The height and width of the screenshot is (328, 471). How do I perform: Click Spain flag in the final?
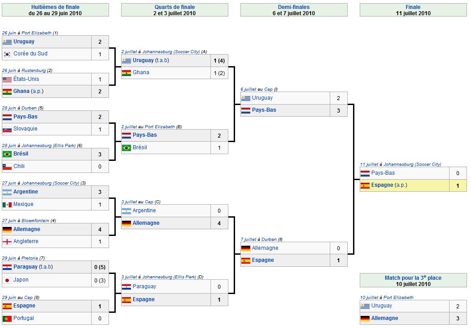click(365, 185)
